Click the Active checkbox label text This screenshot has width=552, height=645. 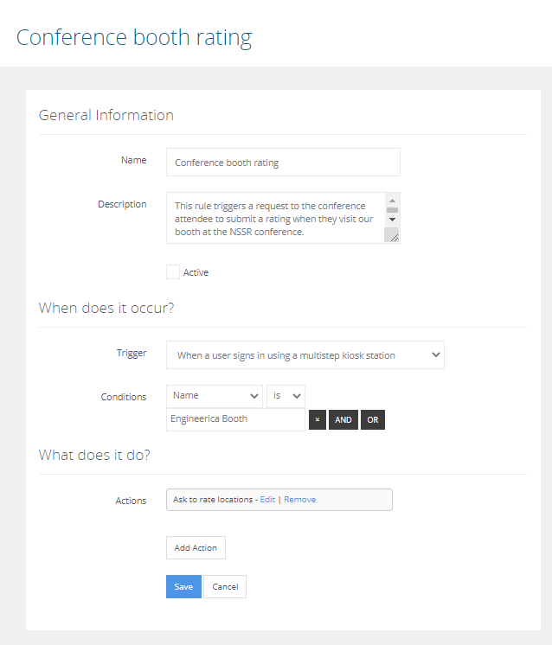196,272
